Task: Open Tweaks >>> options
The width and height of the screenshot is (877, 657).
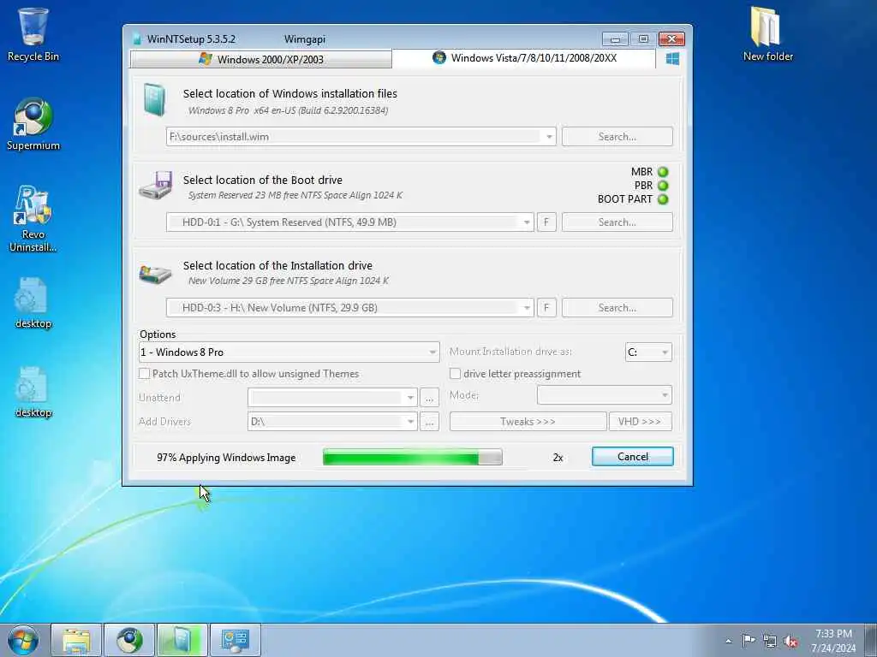Action: click(x=528, y=421)
